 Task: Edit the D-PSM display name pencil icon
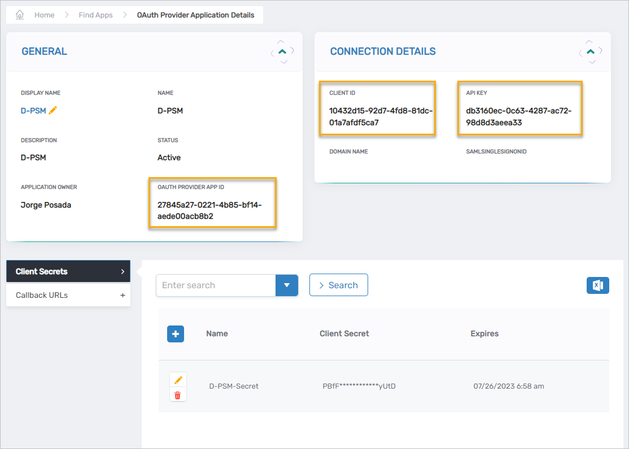pyautogui.click(x=53, y=111)
